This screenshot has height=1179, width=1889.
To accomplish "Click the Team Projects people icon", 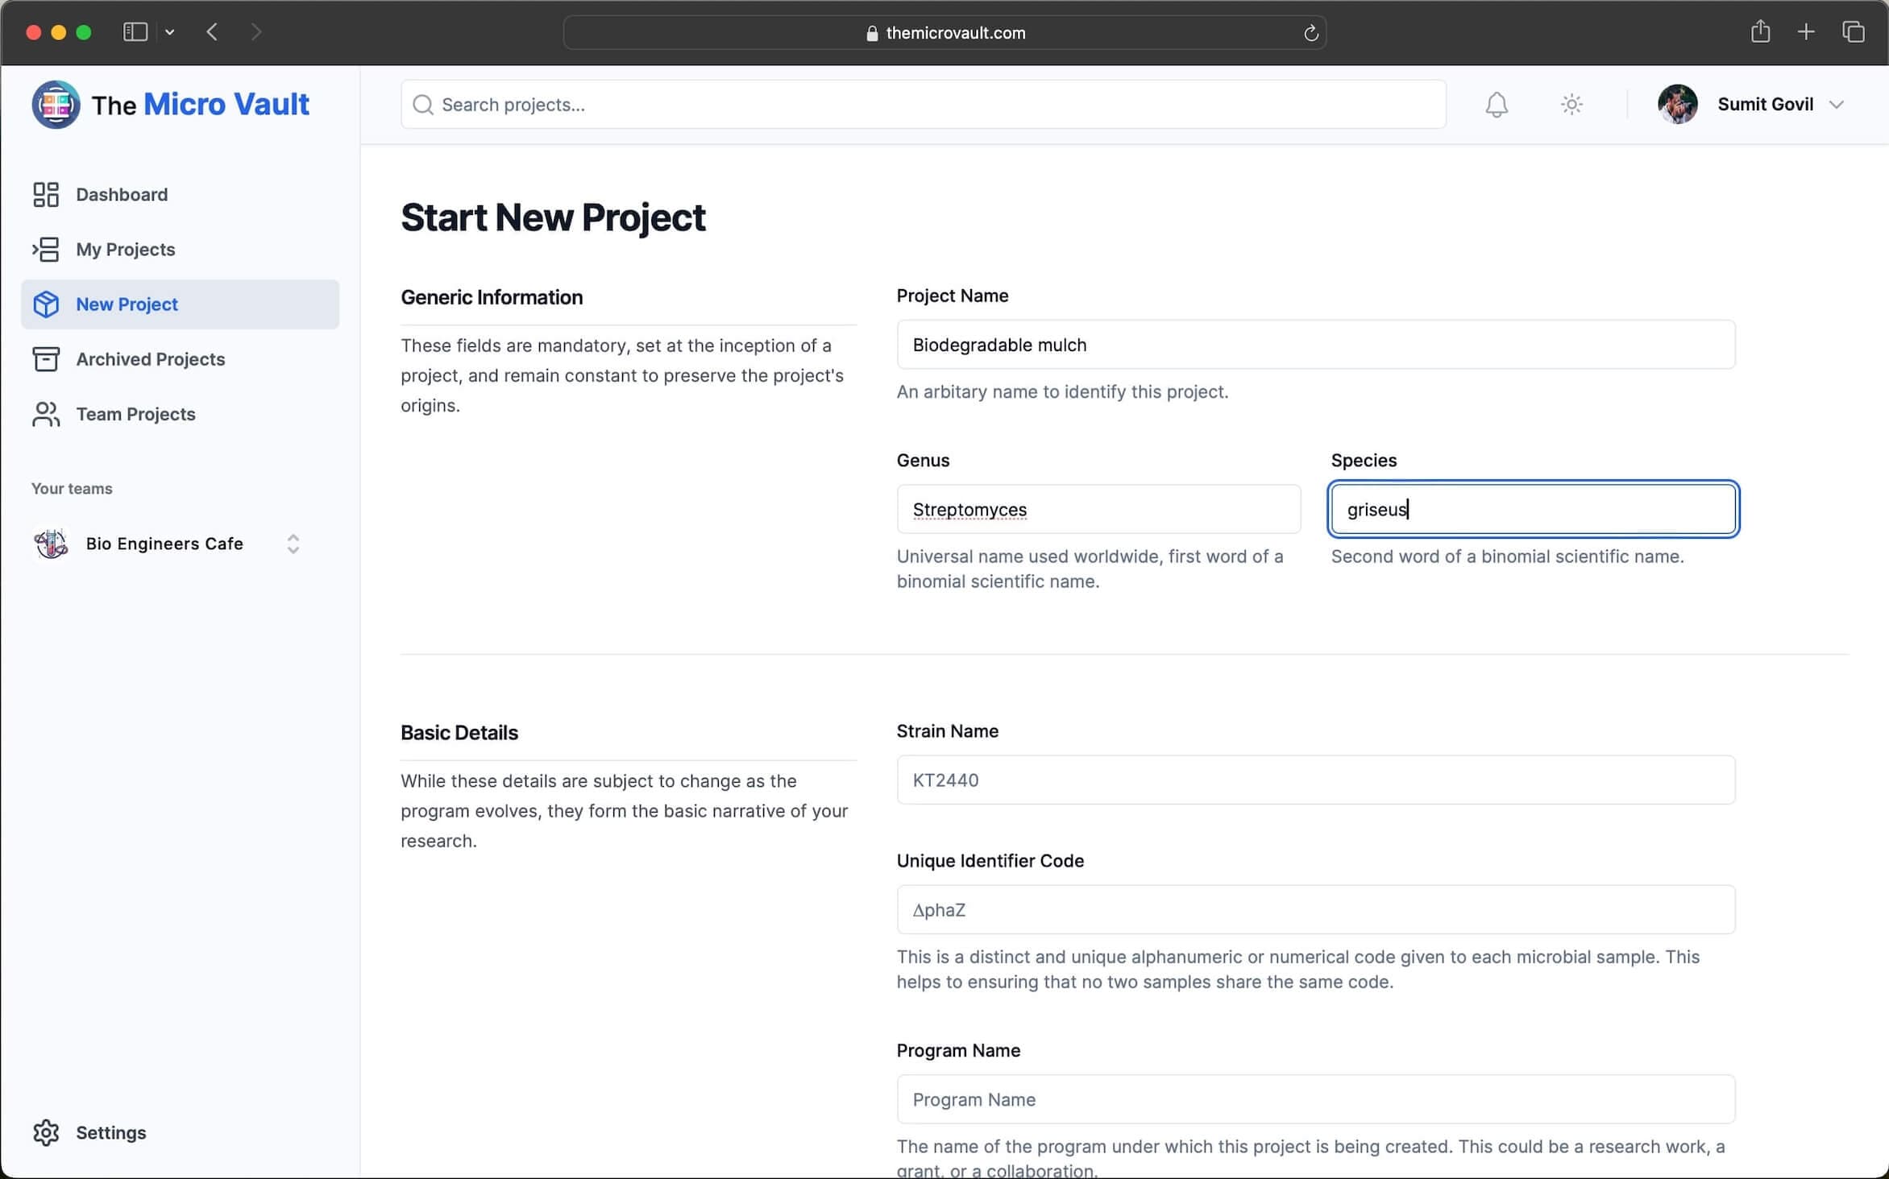I will 46,414.
